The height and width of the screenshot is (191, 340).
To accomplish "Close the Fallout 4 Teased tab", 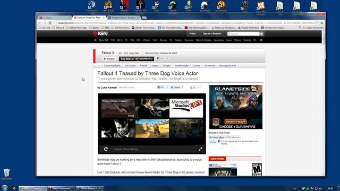I will 104,18.
